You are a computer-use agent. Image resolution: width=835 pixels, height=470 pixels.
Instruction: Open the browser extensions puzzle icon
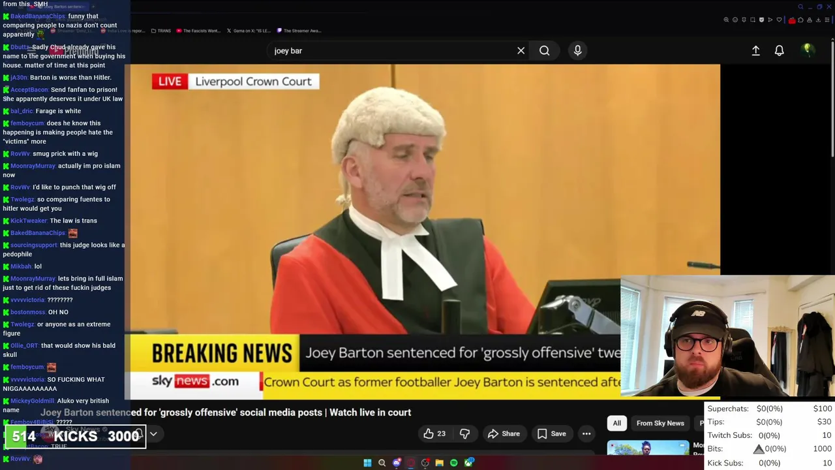(x=800, y=20)
